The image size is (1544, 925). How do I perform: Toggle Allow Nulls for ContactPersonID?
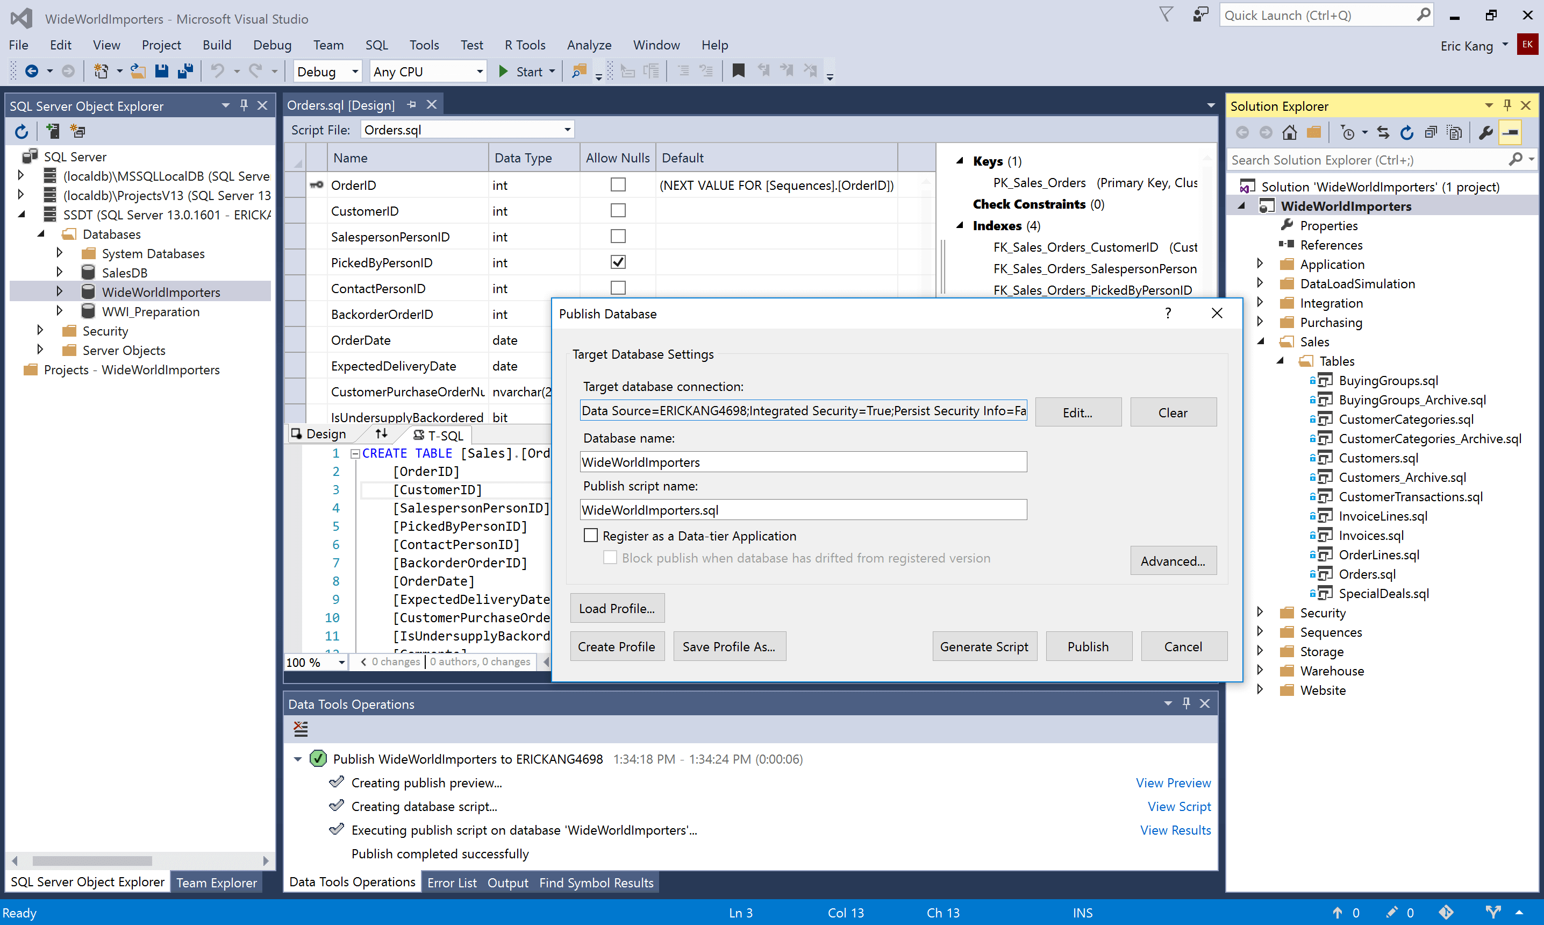coord(618,288)
